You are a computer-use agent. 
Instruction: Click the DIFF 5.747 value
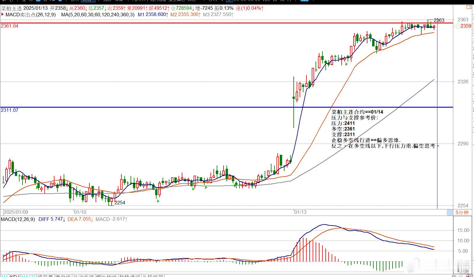pyautogui.click(x=52, y=219)
